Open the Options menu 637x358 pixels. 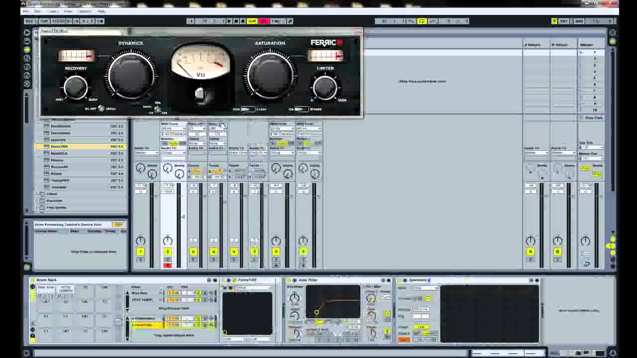85,11
